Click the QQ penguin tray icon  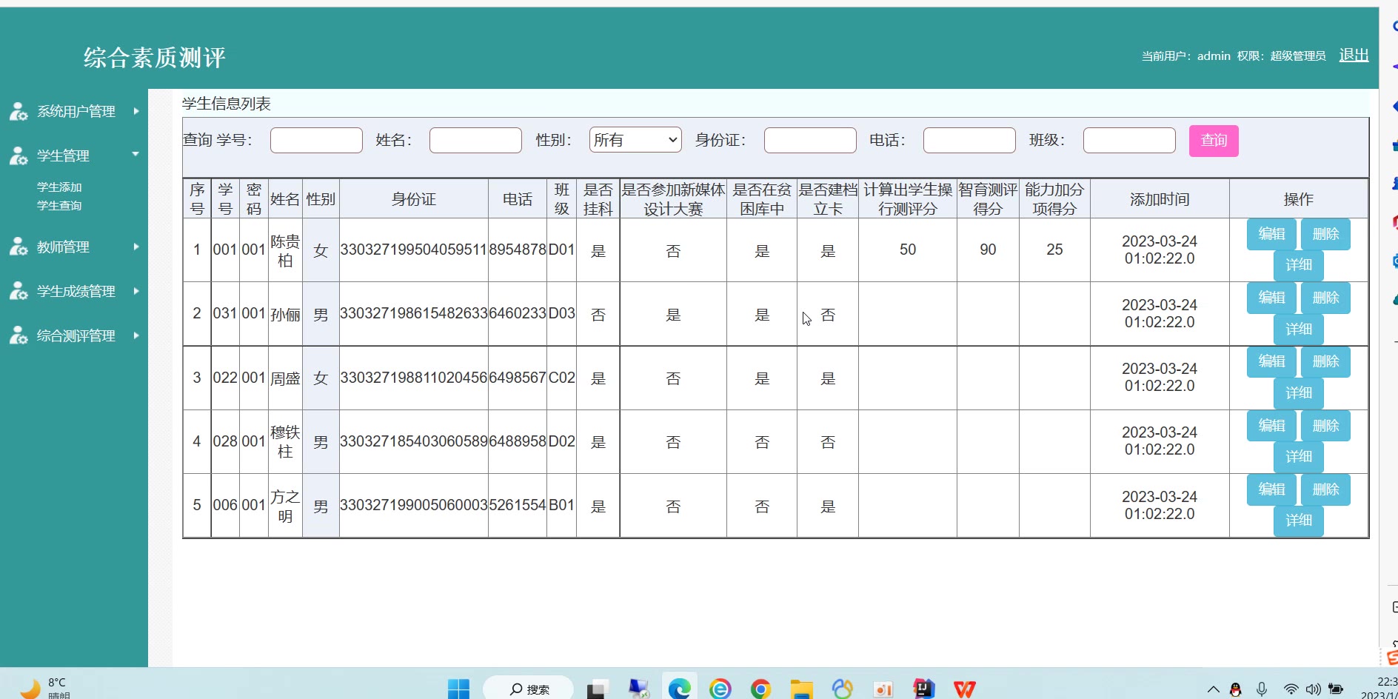pyautogui.click(x=1235, y=689)
